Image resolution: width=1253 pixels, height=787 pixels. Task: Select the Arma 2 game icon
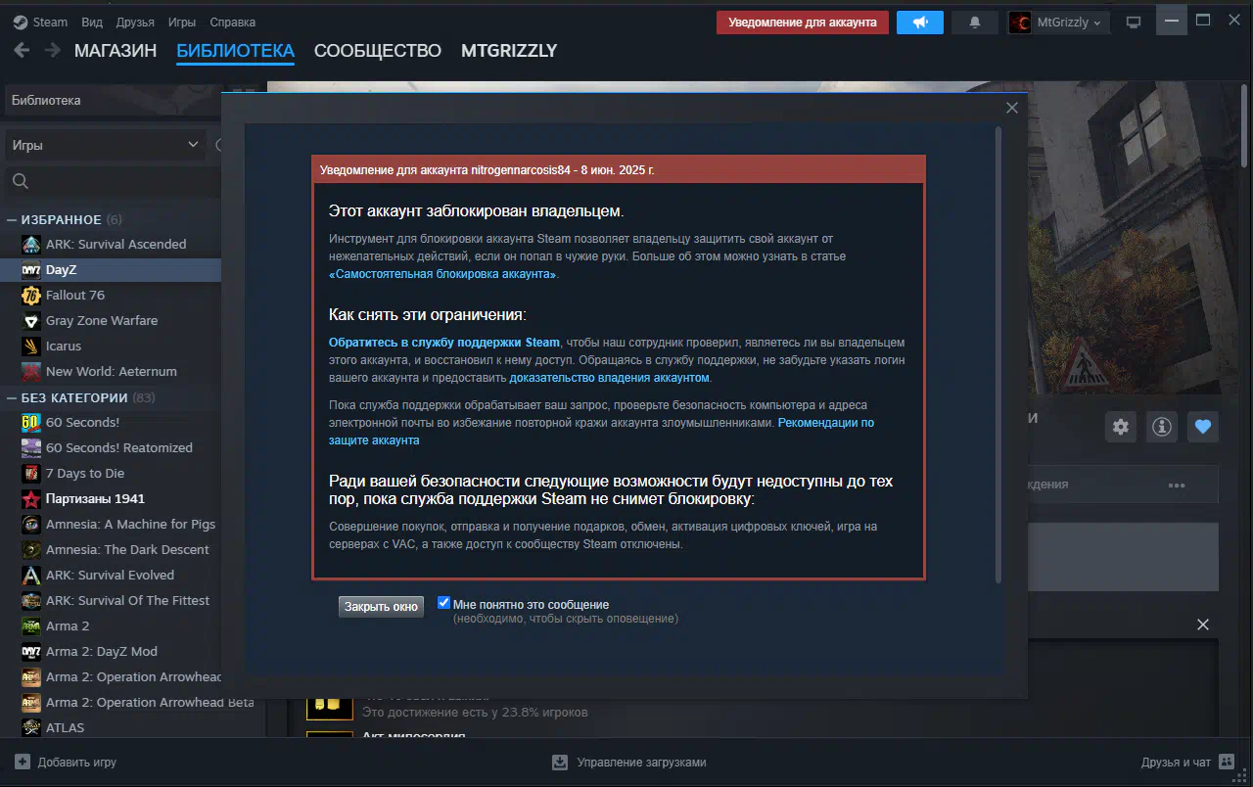[x=30, y=625]
